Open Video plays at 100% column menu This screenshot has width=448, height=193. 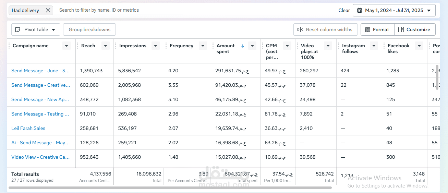328,46
